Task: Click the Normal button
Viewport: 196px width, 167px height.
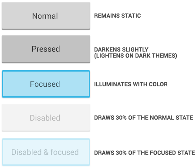Action: [46, 16]
